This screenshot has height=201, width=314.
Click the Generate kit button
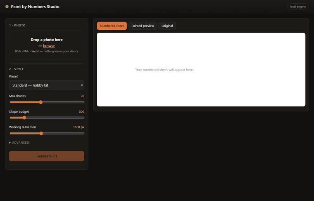[x=46, y=156]
